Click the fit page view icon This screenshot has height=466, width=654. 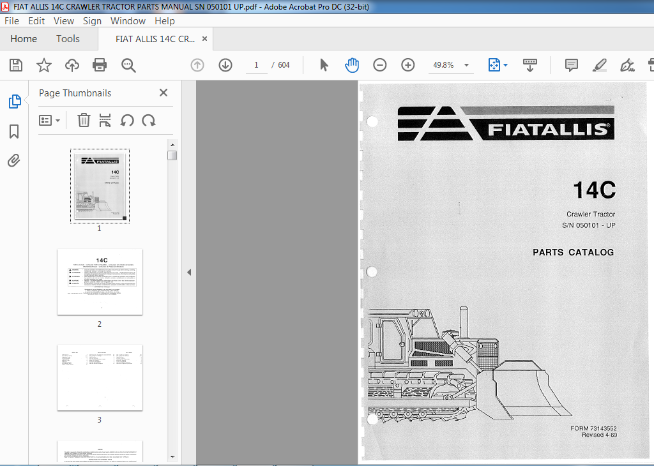point(494,65)
